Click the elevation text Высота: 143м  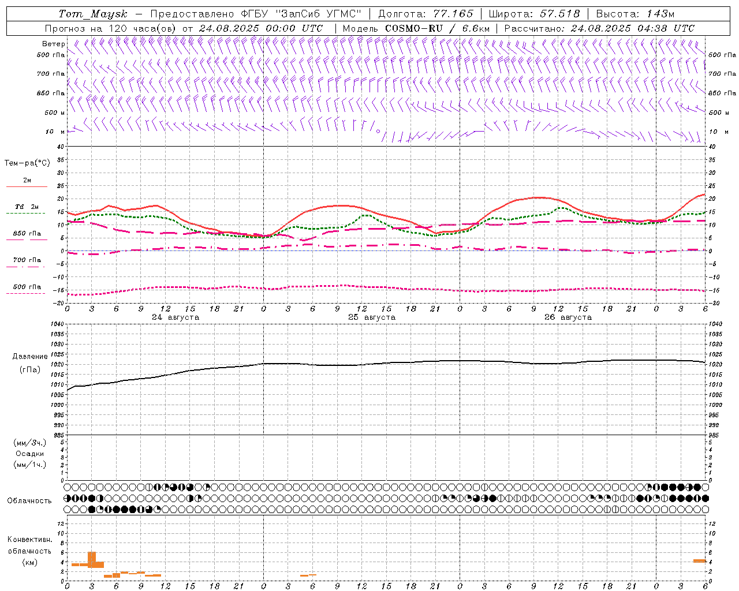635,14
